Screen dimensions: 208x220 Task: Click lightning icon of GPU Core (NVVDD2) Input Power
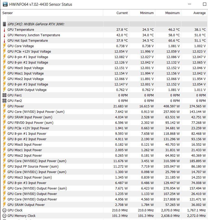(x=4, y=161)
